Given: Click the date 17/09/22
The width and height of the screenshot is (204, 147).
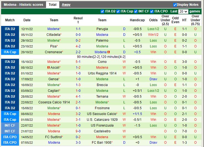Looking at the screenshot, I should (x=27, y=79).
